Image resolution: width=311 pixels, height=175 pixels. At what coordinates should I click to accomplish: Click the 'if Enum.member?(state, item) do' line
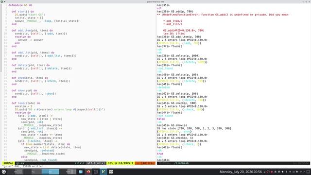46,144
